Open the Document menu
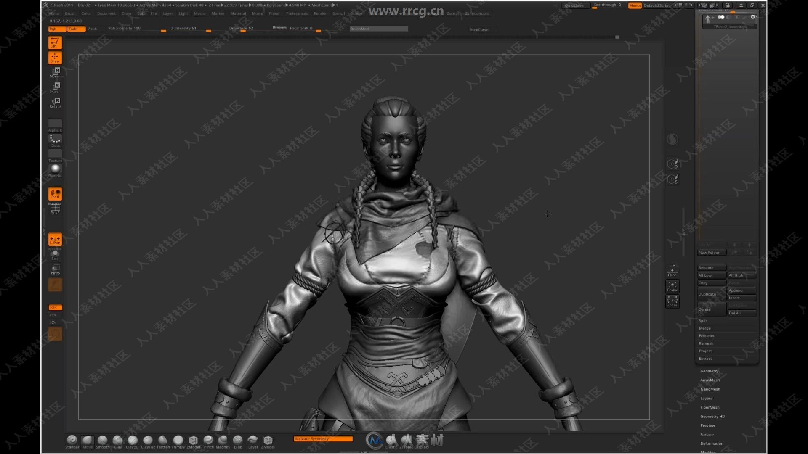The width and height of the screenshot is (808, 454). pyautogui.click(x=106, y=13)
